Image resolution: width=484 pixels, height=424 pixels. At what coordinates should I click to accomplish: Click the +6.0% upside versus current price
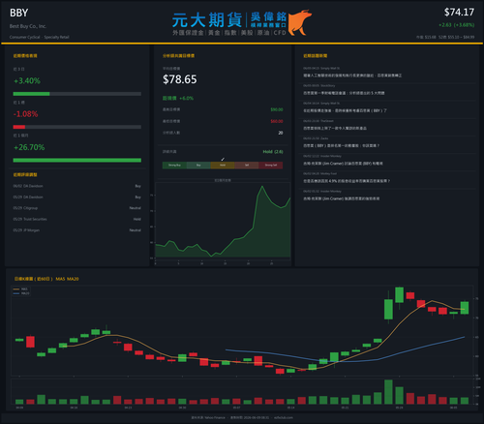(x=187, y=98)
